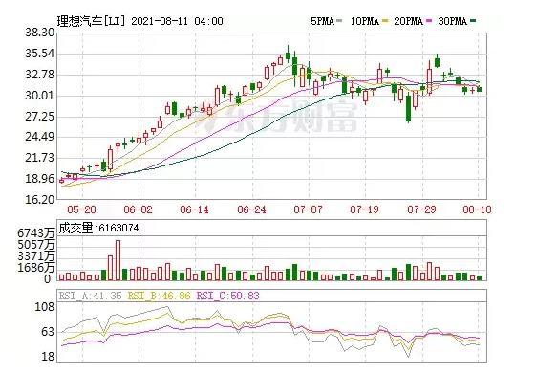Click the 07-29 date label
The width and height of the screenshot is (558, 374).
[421, 209]
